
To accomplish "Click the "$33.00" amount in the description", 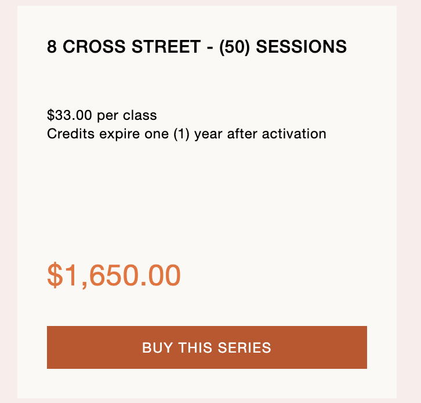I will pyautogui.click(x=70, y=115).
